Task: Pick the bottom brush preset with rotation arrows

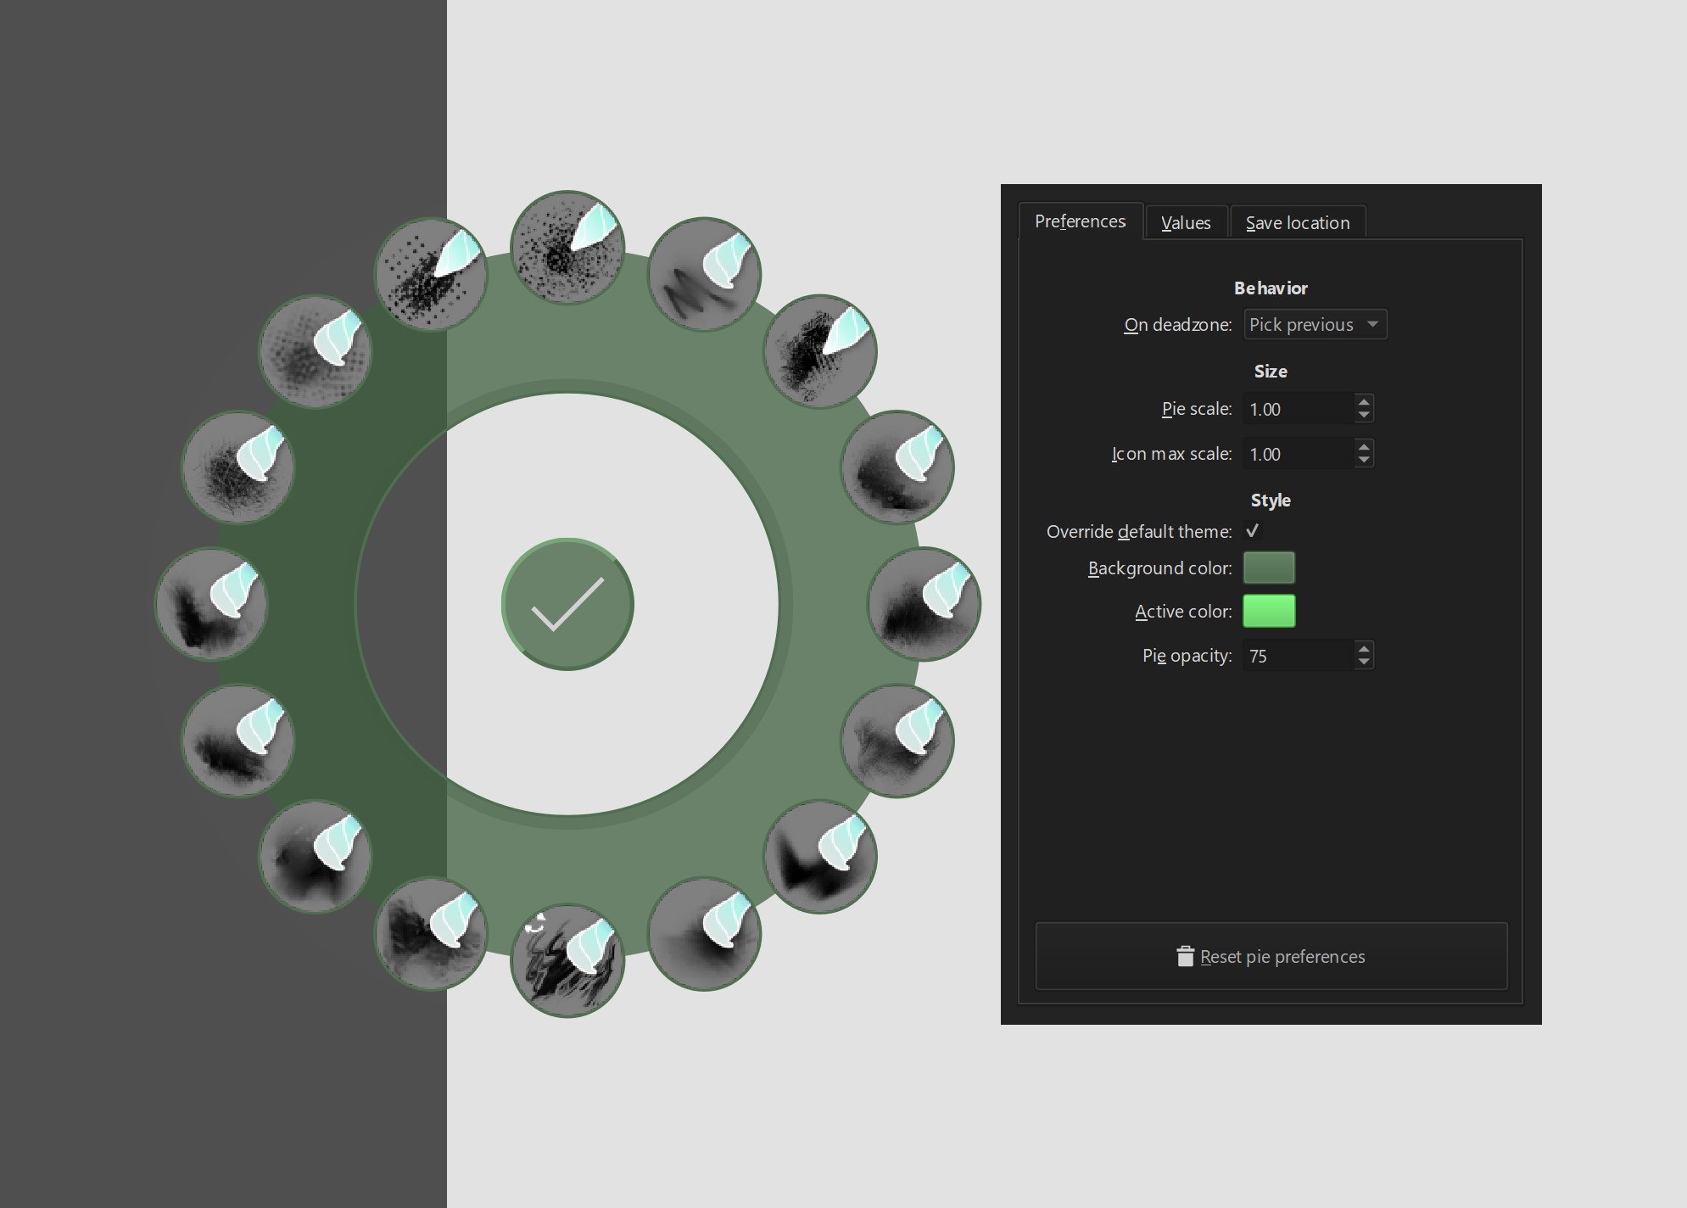Action: tap(567, 960)
